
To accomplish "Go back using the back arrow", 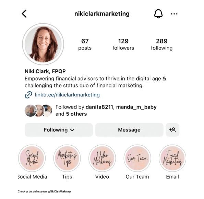I will pos(24,13).
